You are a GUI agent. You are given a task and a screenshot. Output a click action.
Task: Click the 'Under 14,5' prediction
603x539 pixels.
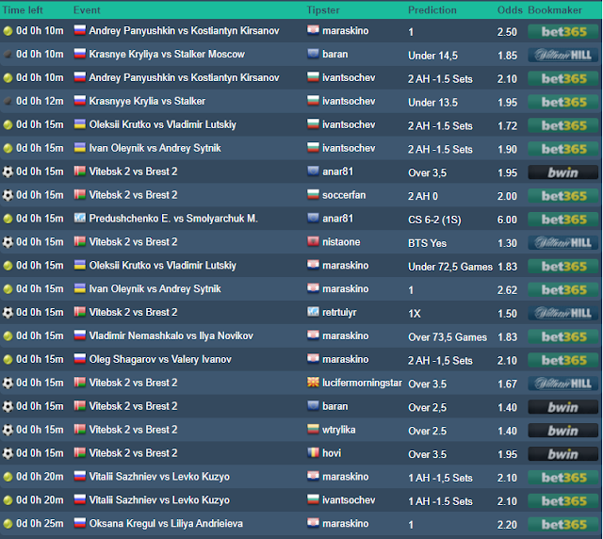[432, 56]
